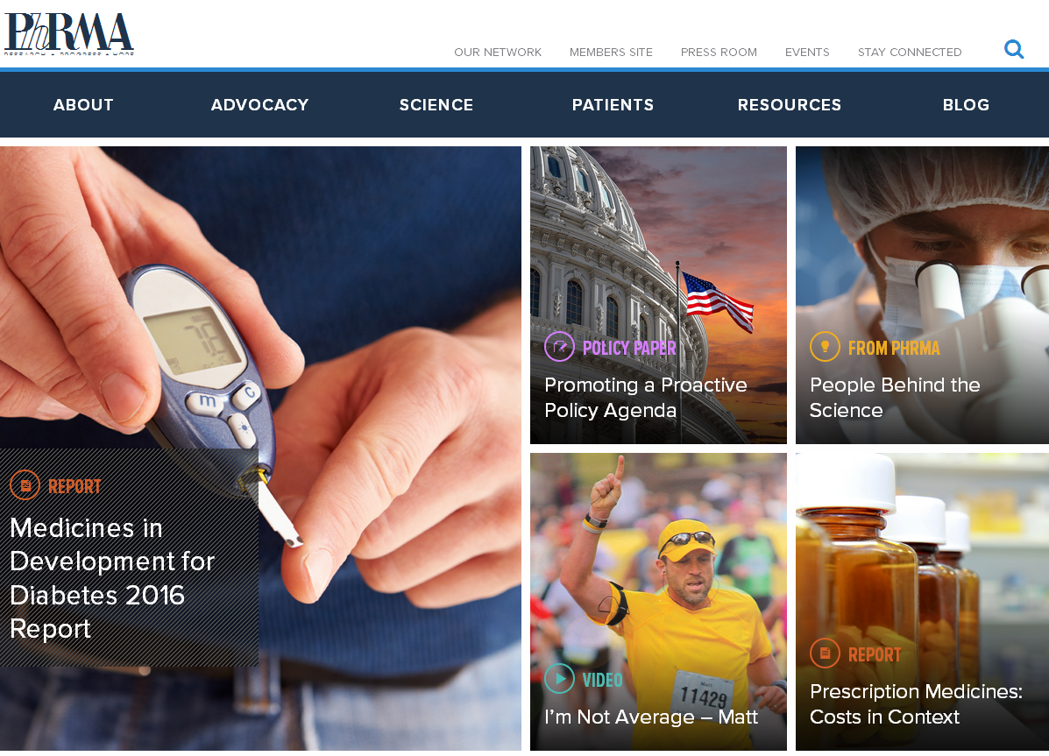Click the orange Report icon on diabetes tile
This screenshot has height=756, width=1049.
(x=25, y=485)
